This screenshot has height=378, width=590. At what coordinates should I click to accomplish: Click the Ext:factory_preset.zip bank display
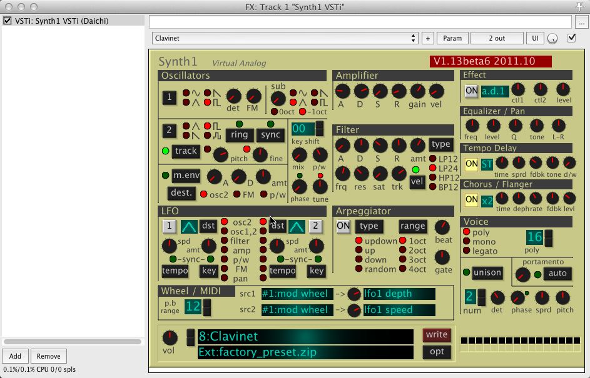click(305, 352)
